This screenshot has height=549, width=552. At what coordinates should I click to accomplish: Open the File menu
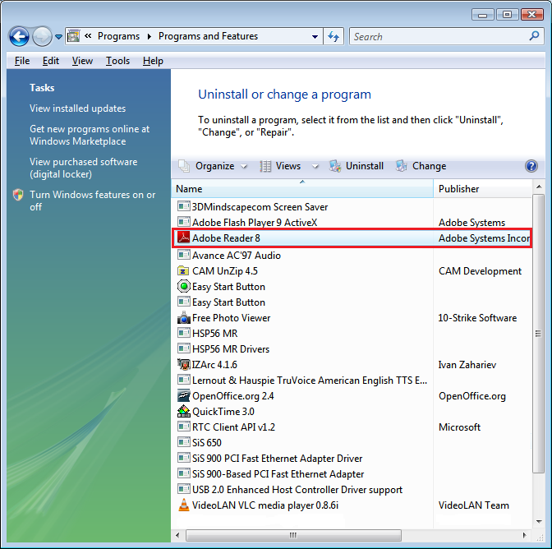22,61
